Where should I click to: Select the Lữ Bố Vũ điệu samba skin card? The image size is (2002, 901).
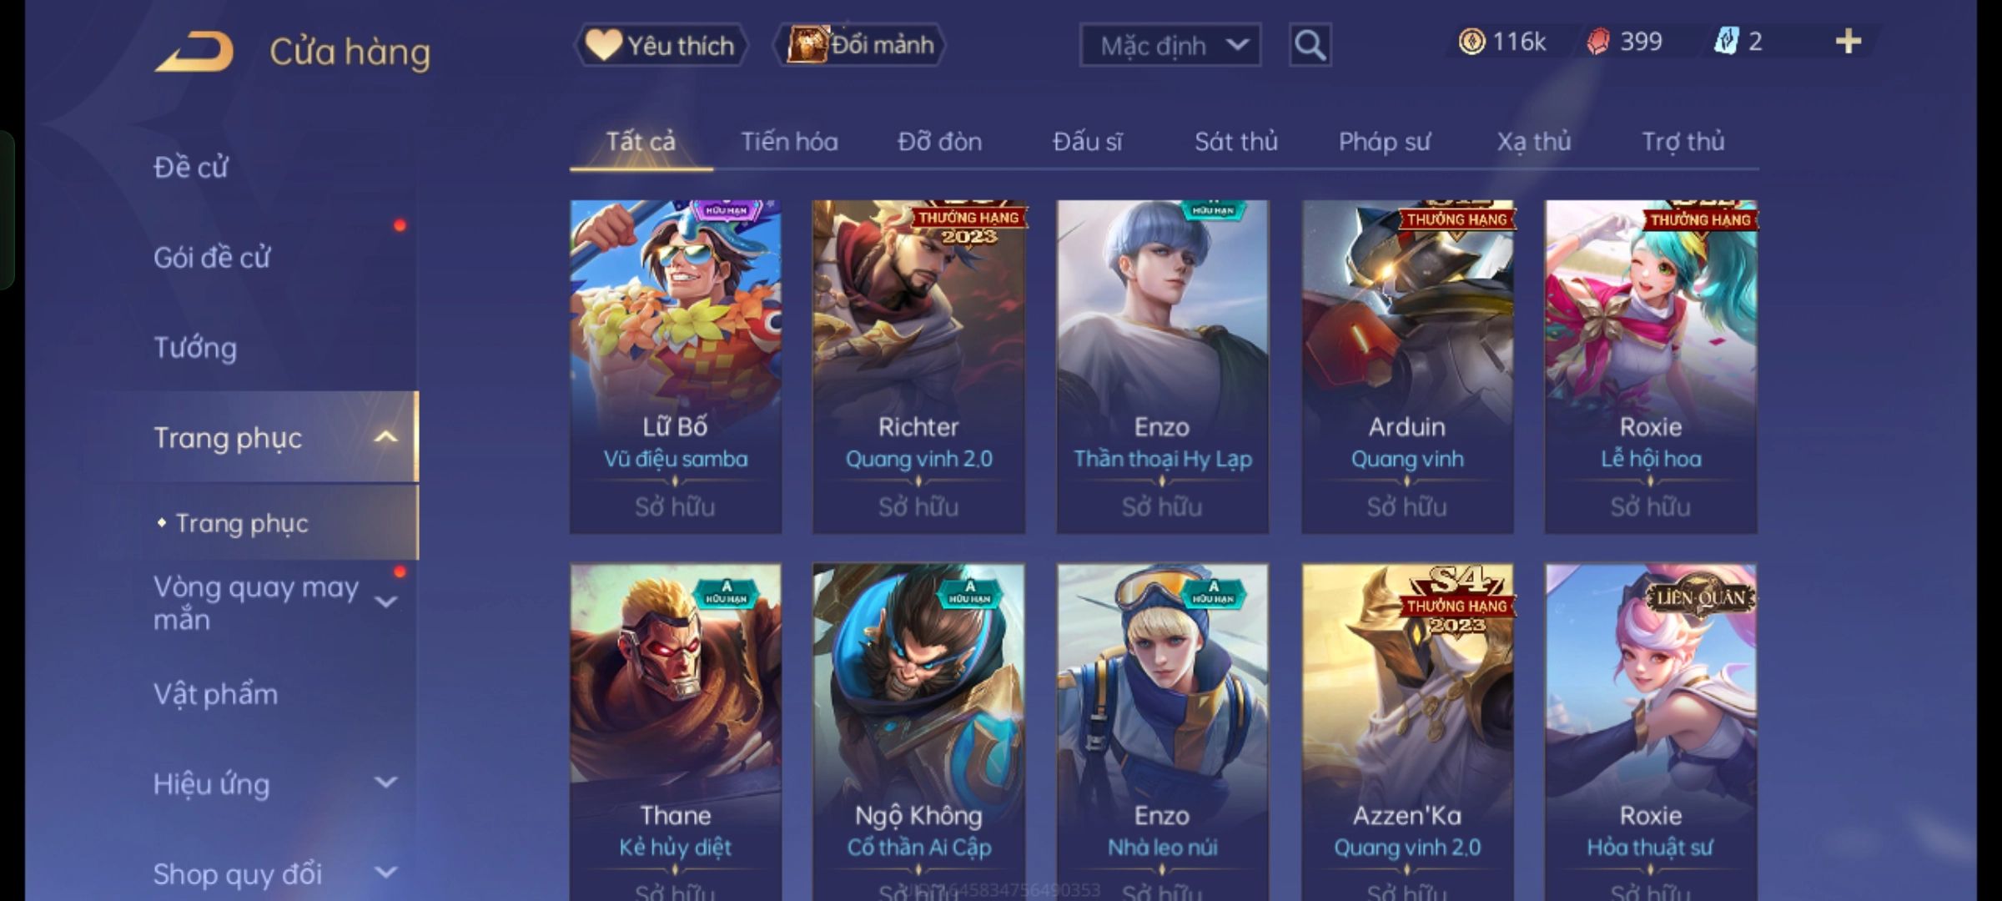[x=676, y=367]
